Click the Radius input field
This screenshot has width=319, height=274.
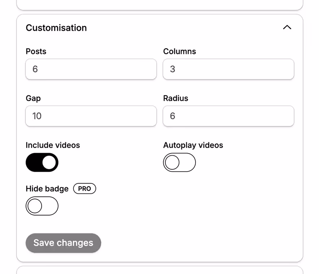coord(228,116)
